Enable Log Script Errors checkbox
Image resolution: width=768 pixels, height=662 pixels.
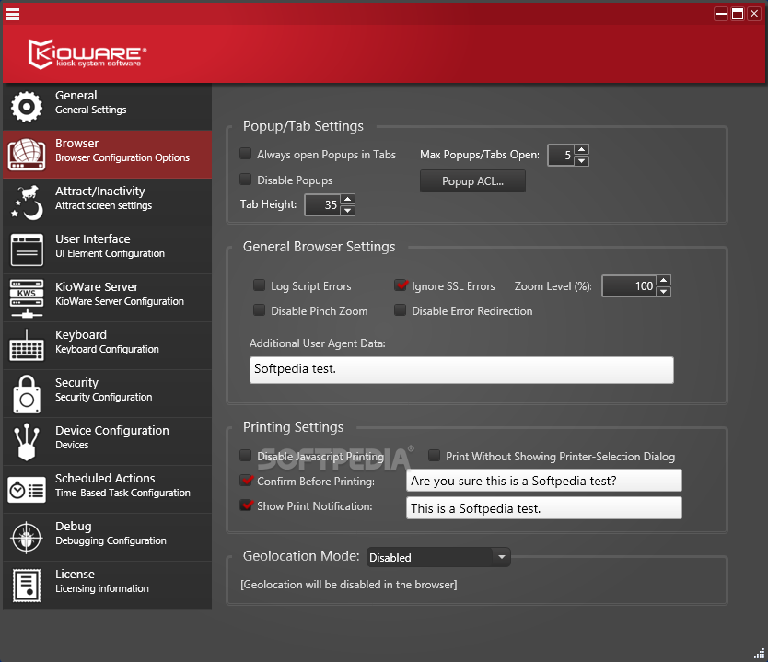259,285
